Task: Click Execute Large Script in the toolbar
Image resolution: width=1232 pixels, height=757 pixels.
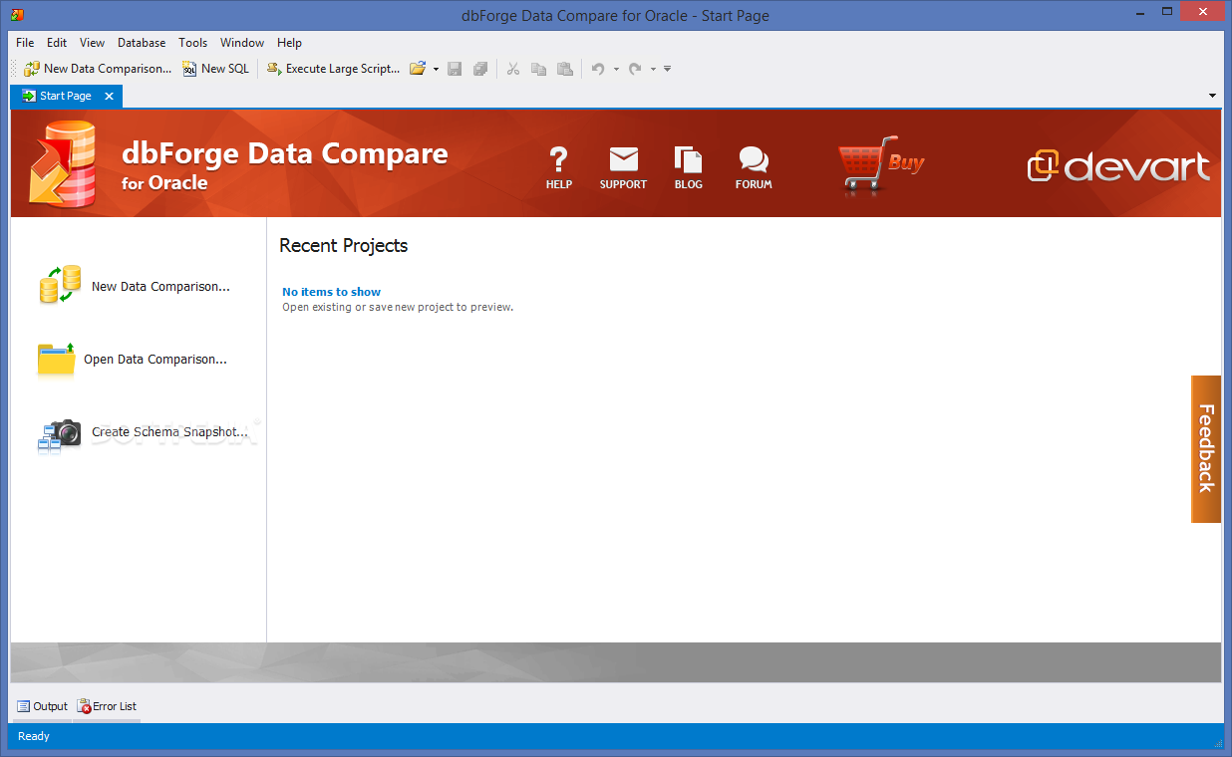Action: [333, 69]
